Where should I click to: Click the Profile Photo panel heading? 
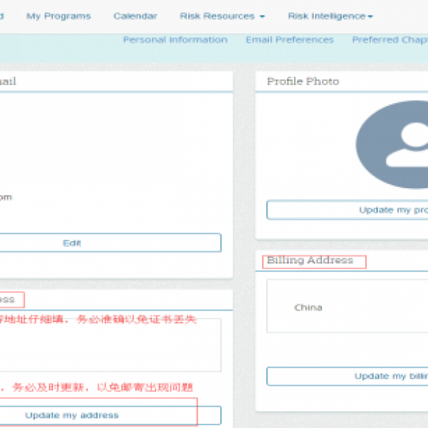click(303, 82)
